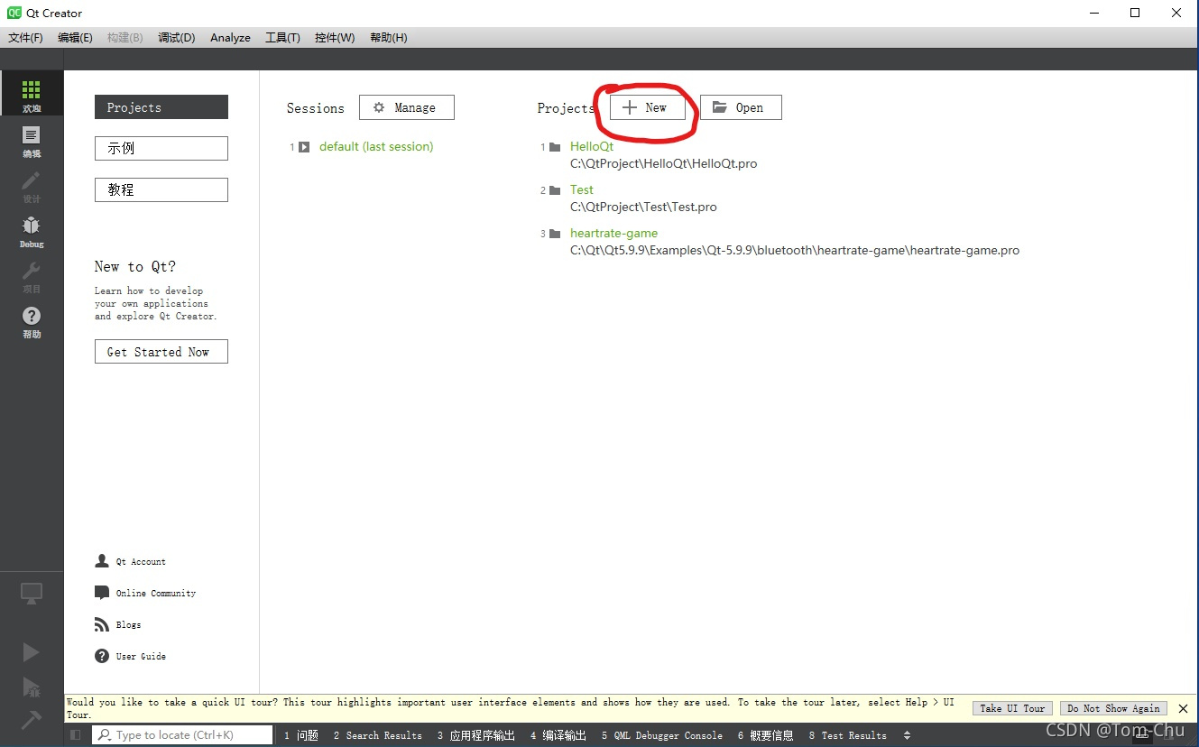Open the Projects (项目) mode
1199x747 pixels.
32,275
